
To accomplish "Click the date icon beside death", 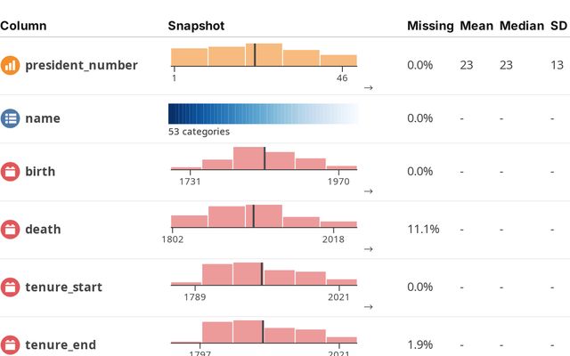I will point(11,229).
